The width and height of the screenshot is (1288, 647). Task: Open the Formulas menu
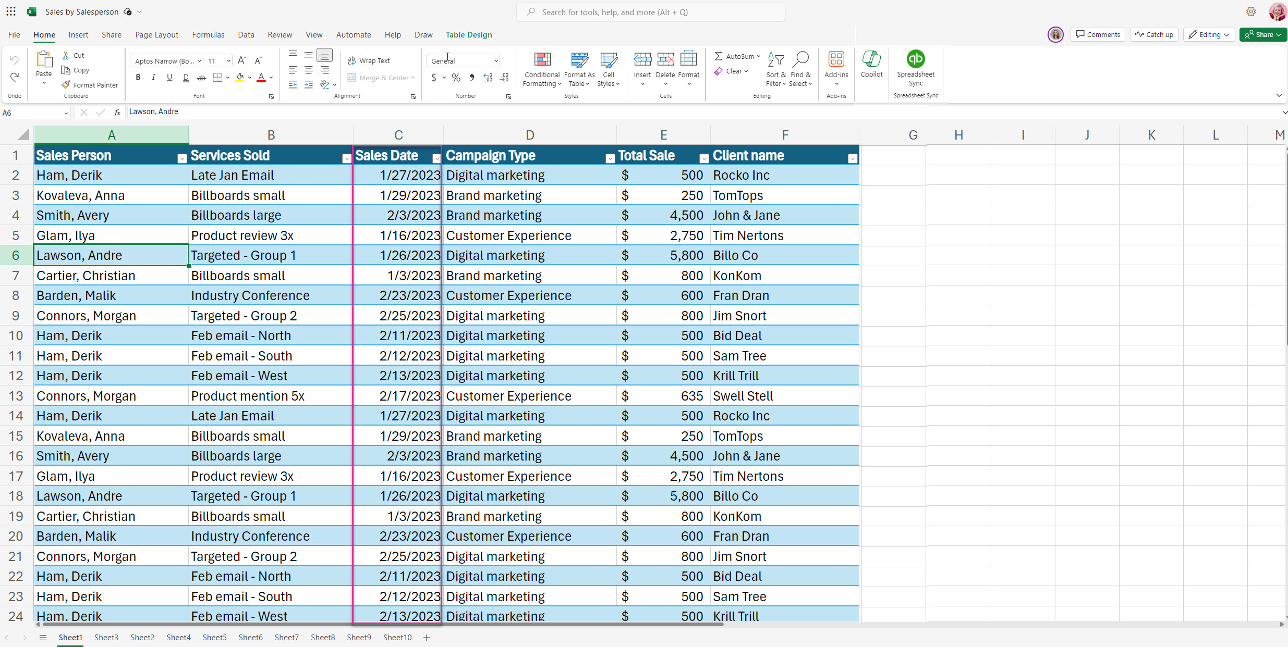[208, 34]
